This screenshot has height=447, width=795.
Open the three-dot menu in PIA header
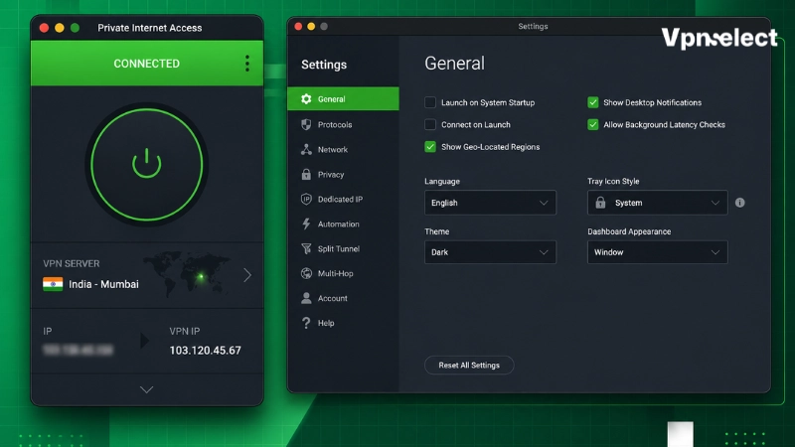click(246, 64)
